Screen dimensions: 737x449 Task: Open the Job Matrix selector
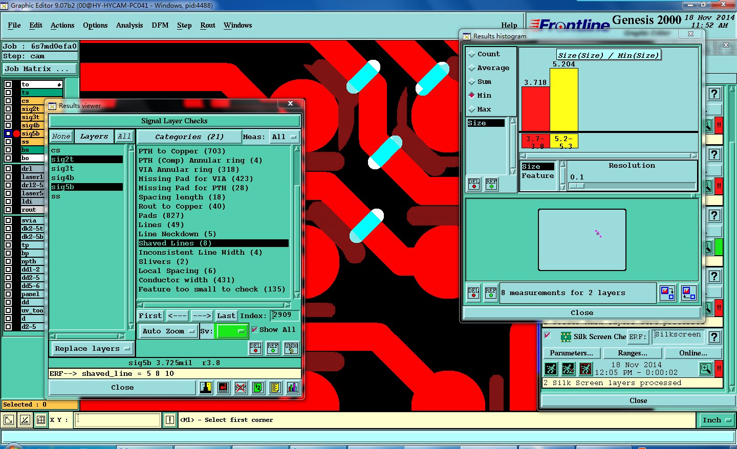[x=40, y=69]
